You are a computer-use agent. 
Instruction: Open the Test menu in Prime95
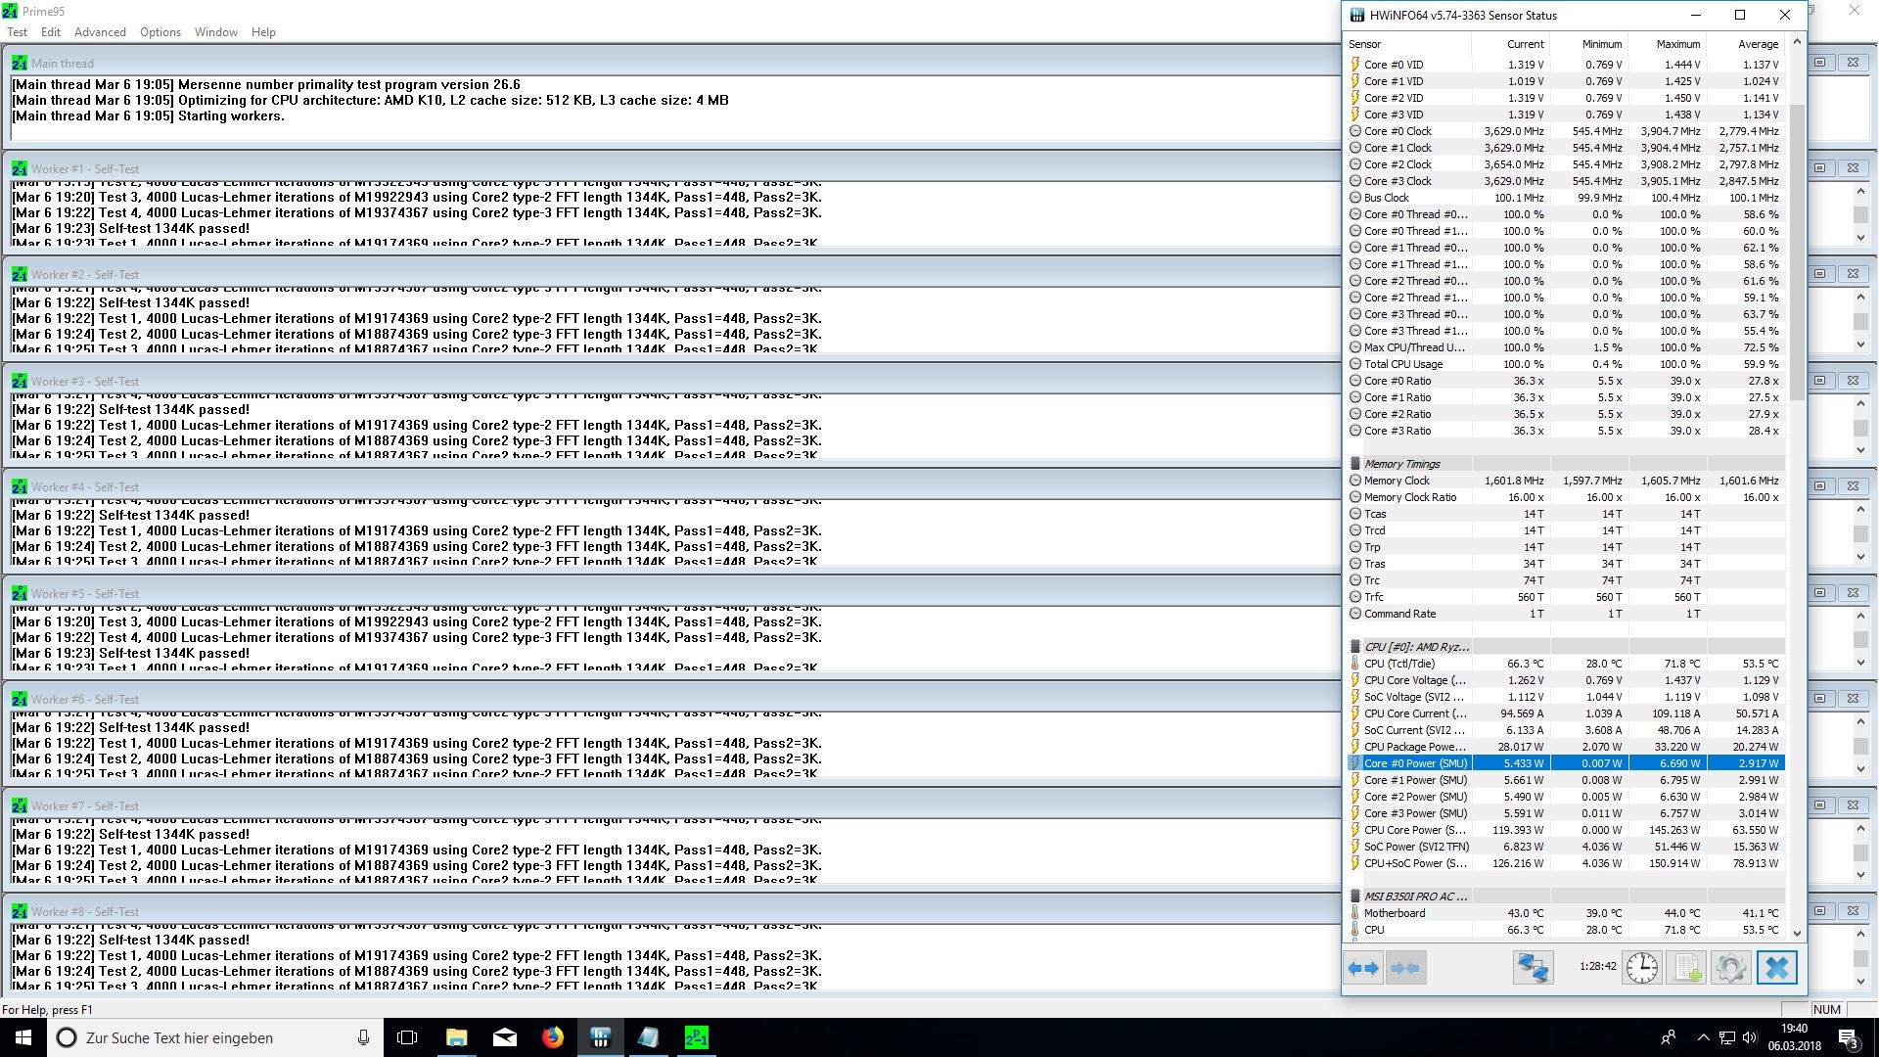(18, 32)
